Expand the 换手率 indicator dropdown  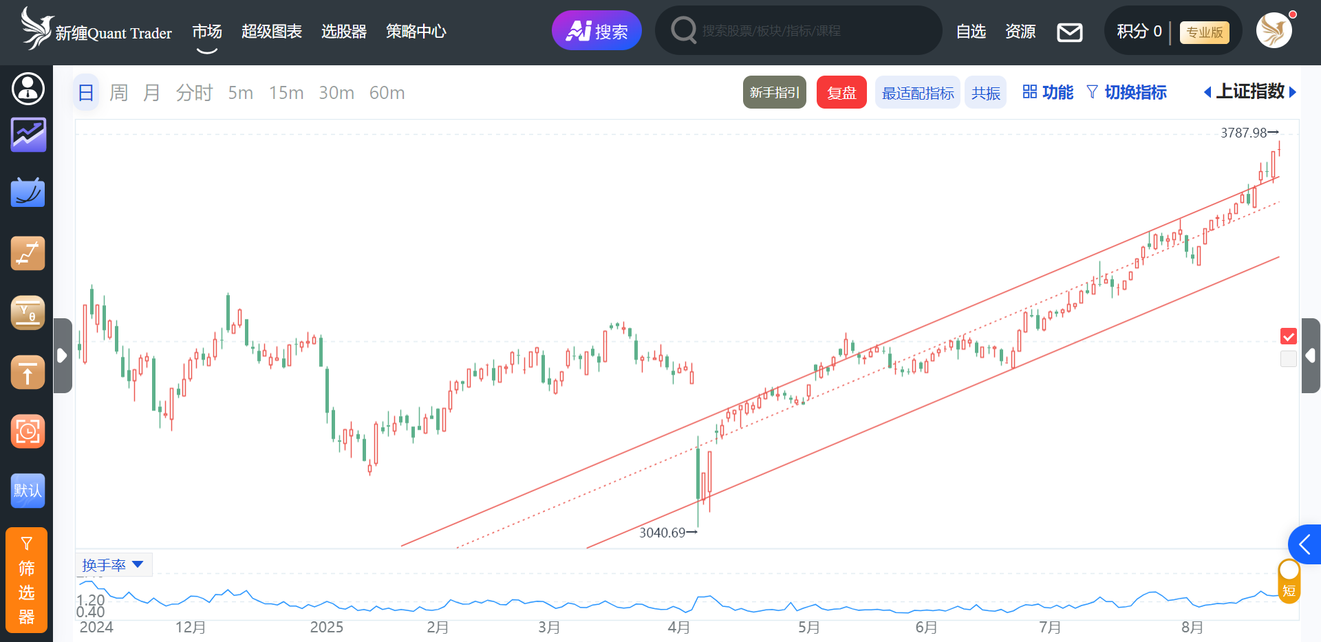coord(114,565)
